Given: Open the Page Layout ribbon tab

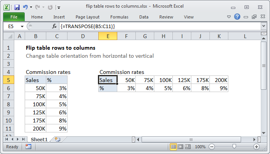Looking at the screenshot, I should point(87,17).
